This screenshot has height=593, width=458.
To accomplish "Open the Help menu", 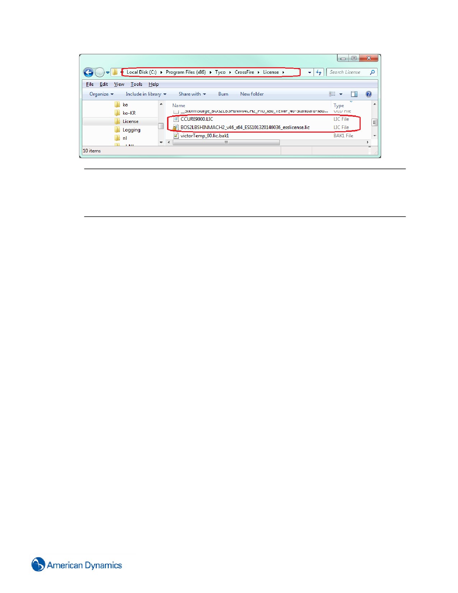I will click(x=154, y=84).
